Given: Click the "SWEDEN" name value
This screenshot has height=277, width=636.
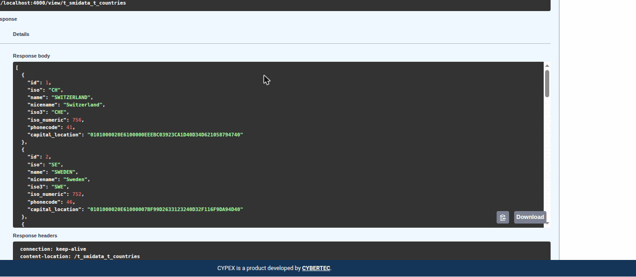Looking at the screenshot, I should click(x=63, y=172).
